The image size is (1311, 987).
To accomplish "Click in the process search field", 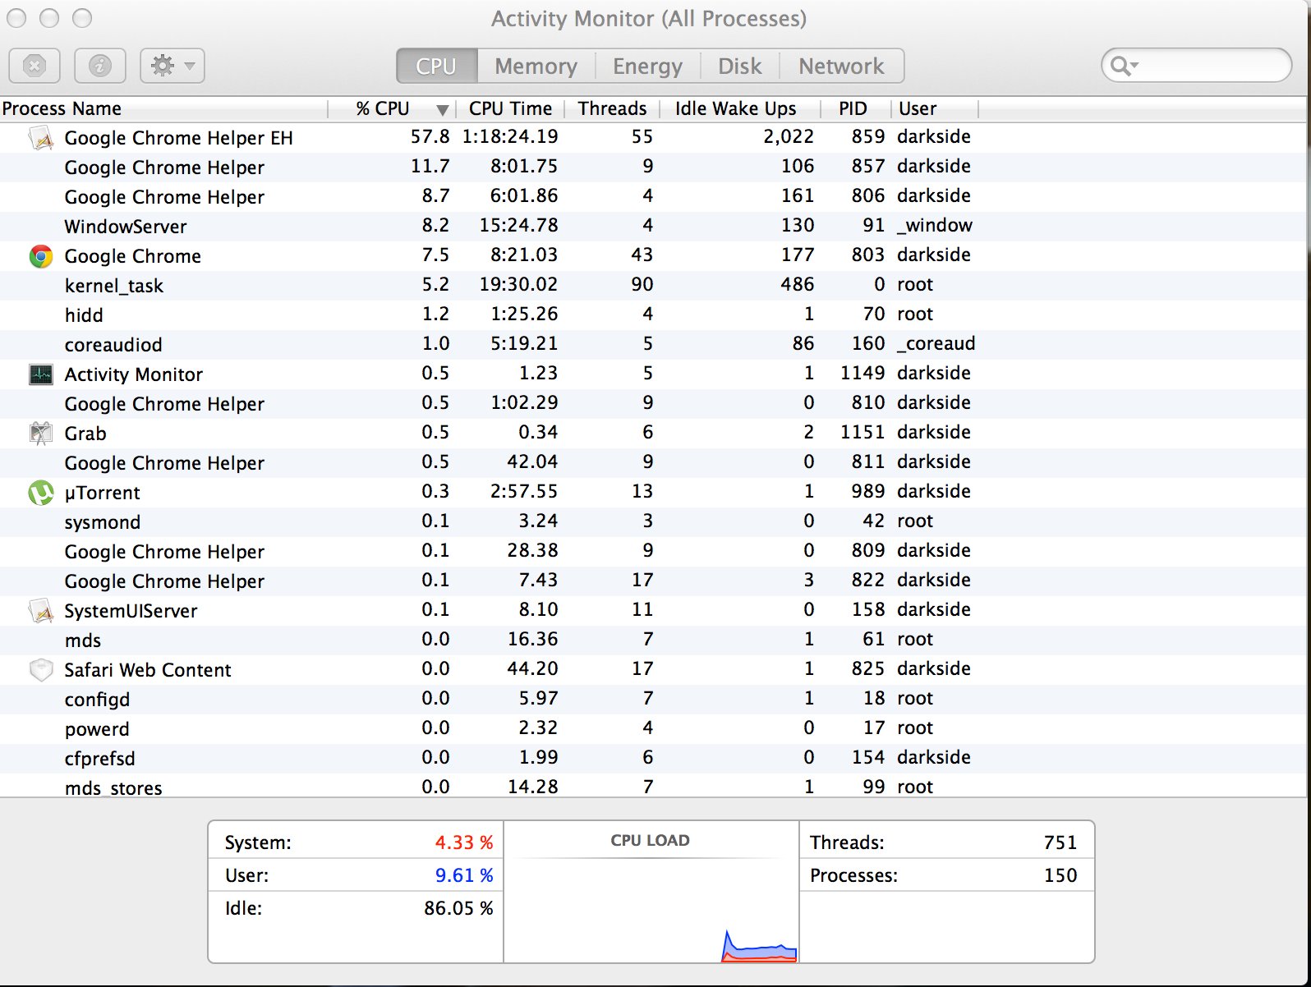I will [1196, 65].
